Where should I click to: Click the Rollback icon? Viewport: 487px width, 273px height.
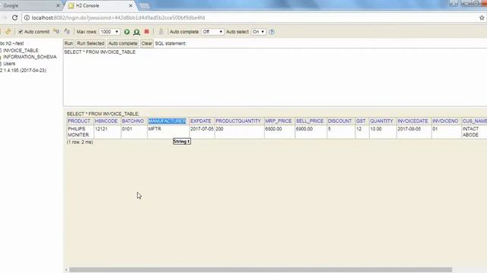pyautogui.click(x=56, y=31)
